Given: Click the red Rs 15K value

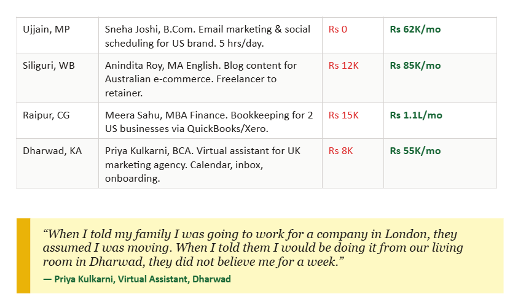Looking at the screenshot, I should (343, 115).
